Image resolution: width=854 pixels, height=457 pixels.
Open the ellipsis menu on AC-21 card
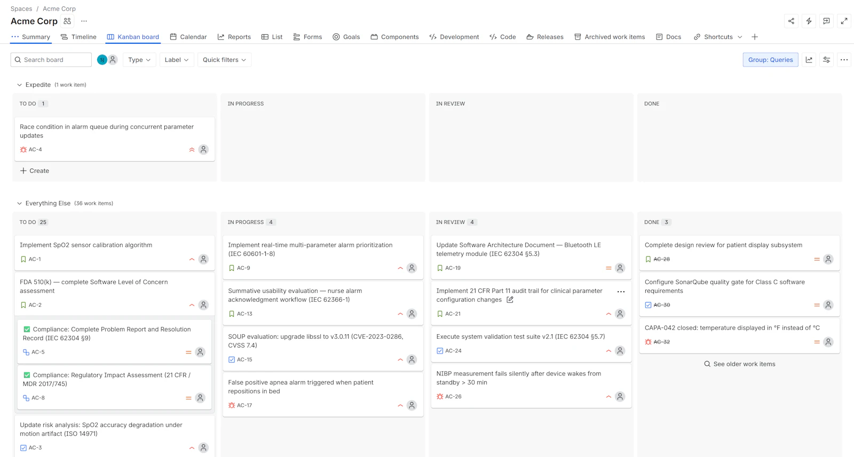coord(621,292)
